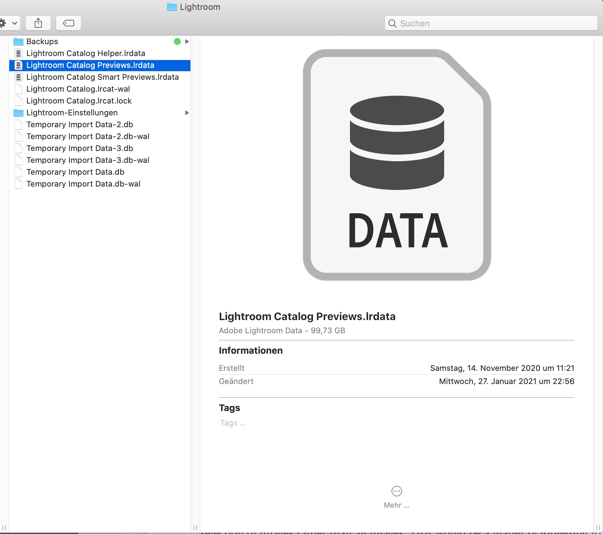Select the Backups folder

[100, 42]
